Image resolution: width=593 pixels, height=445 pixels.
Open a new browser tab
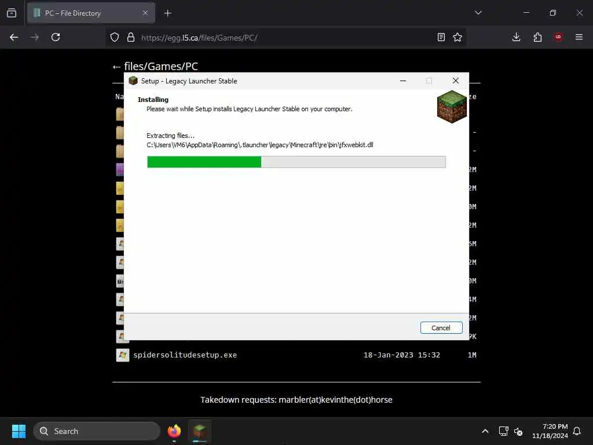(x=168, y=13)
